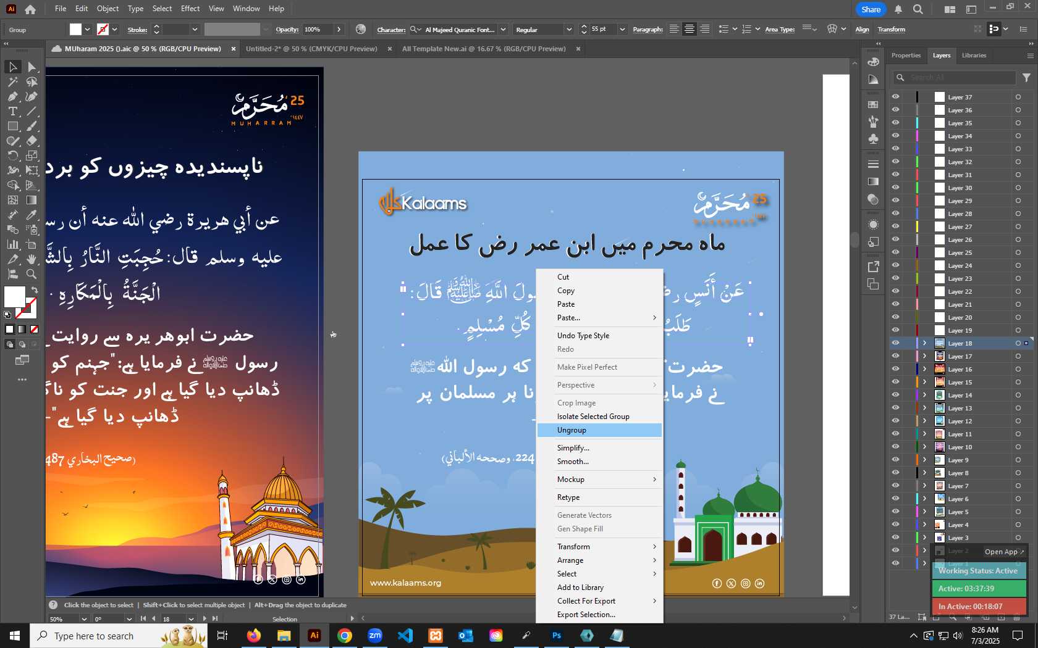This screenshot has height=648, width=1038.
Task: Hide Layer 9 visibility eye
Action: 895,460
